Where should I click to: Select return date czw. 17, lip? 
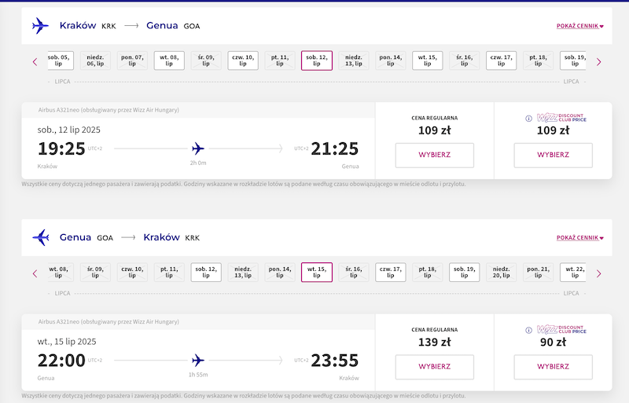391,273
